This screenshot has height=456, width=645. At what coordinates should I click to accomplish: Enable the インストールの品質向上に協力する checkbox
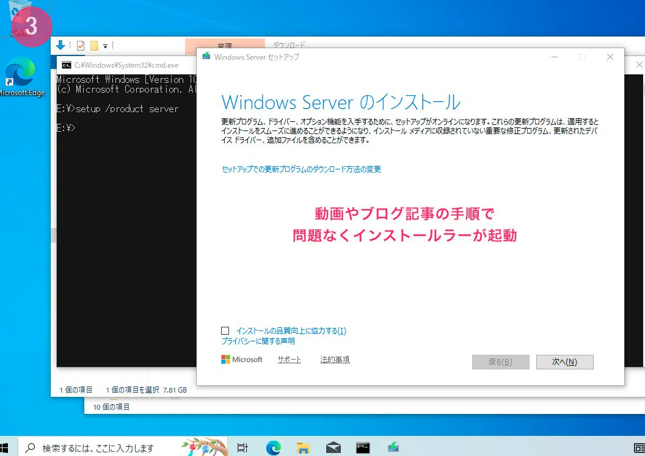point(225,331)
